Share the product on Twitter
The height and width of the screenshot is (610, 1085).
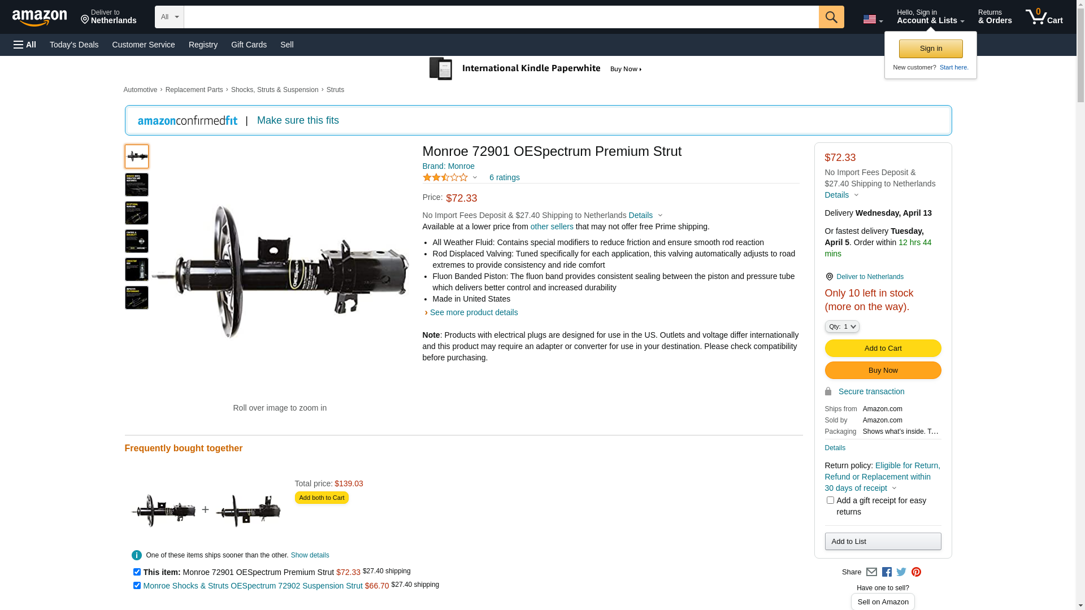tap(901, 572)
